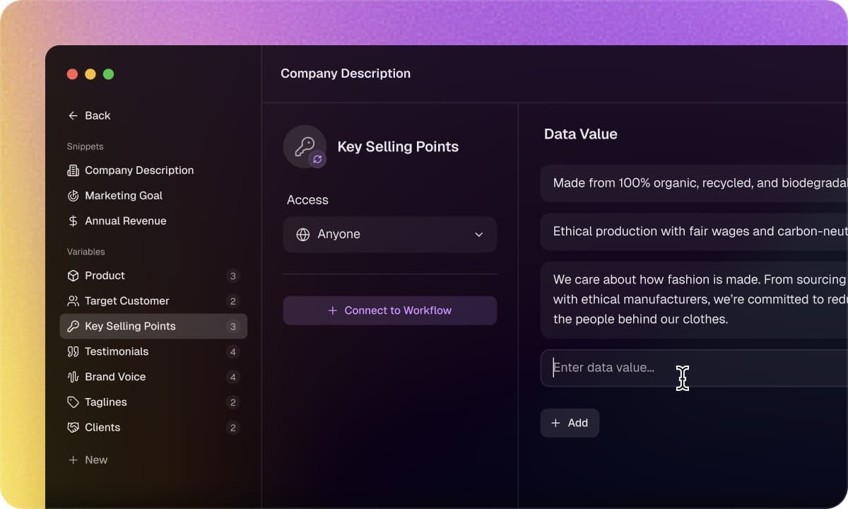The width and height of the screenshot is (848, 509).
Task: Click the Clients snippet icon
Action: coord(73,427)
